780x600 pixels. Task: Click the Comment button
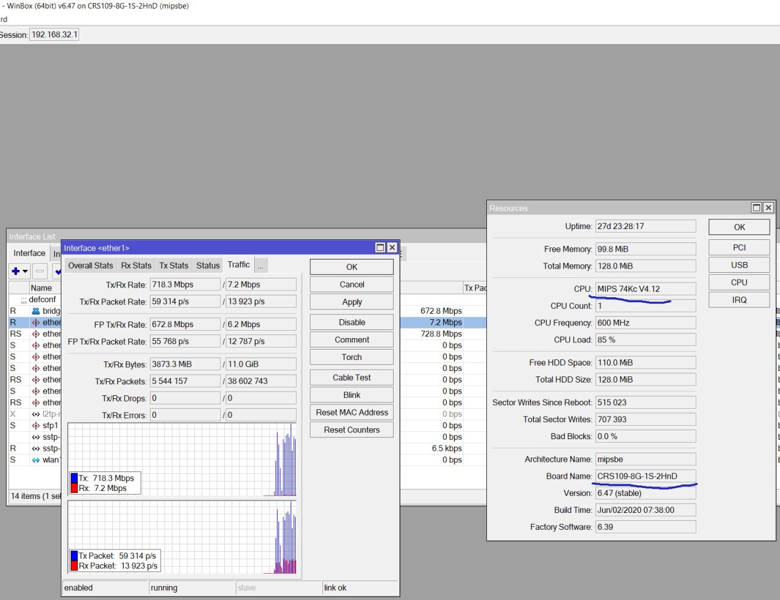click(x=352, y=340)
